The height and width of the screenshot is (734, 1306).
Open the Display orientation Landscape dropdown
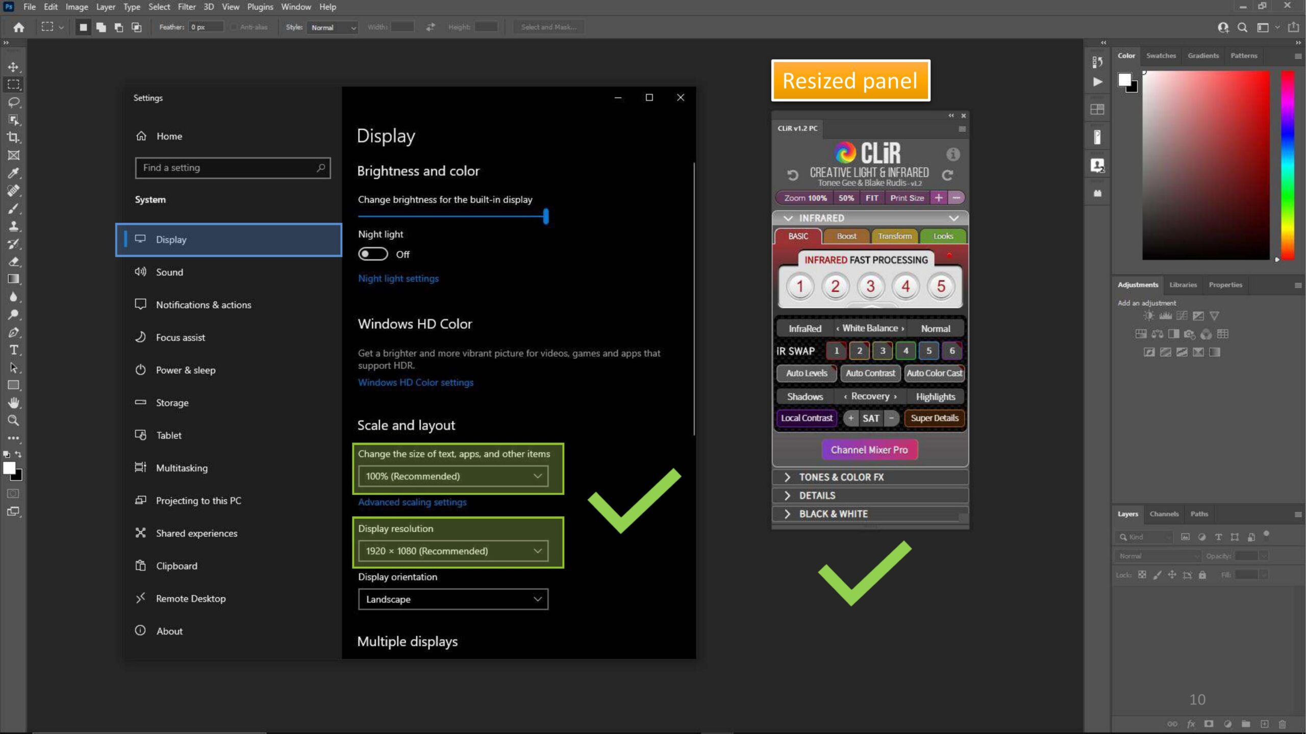(x=453, y=599)
